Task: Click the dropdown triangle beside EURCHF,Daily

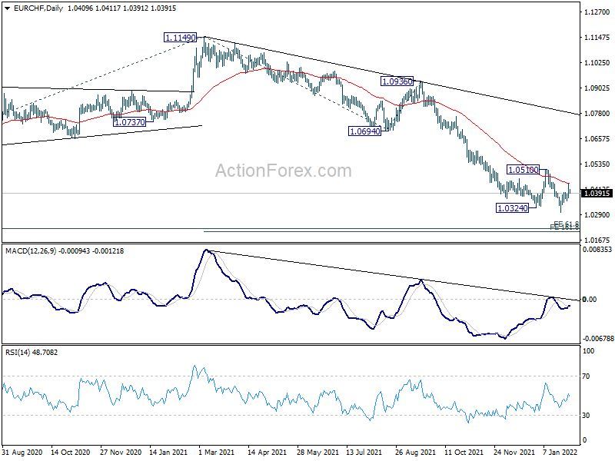Action: tap(8, 8)
